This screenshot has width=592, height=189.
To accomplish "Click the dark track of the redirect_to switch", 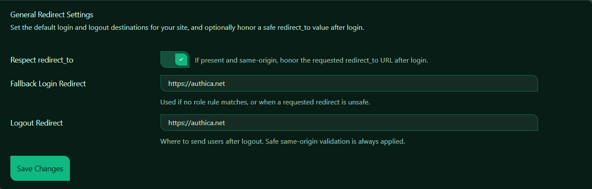I will [x=167, y=60].
